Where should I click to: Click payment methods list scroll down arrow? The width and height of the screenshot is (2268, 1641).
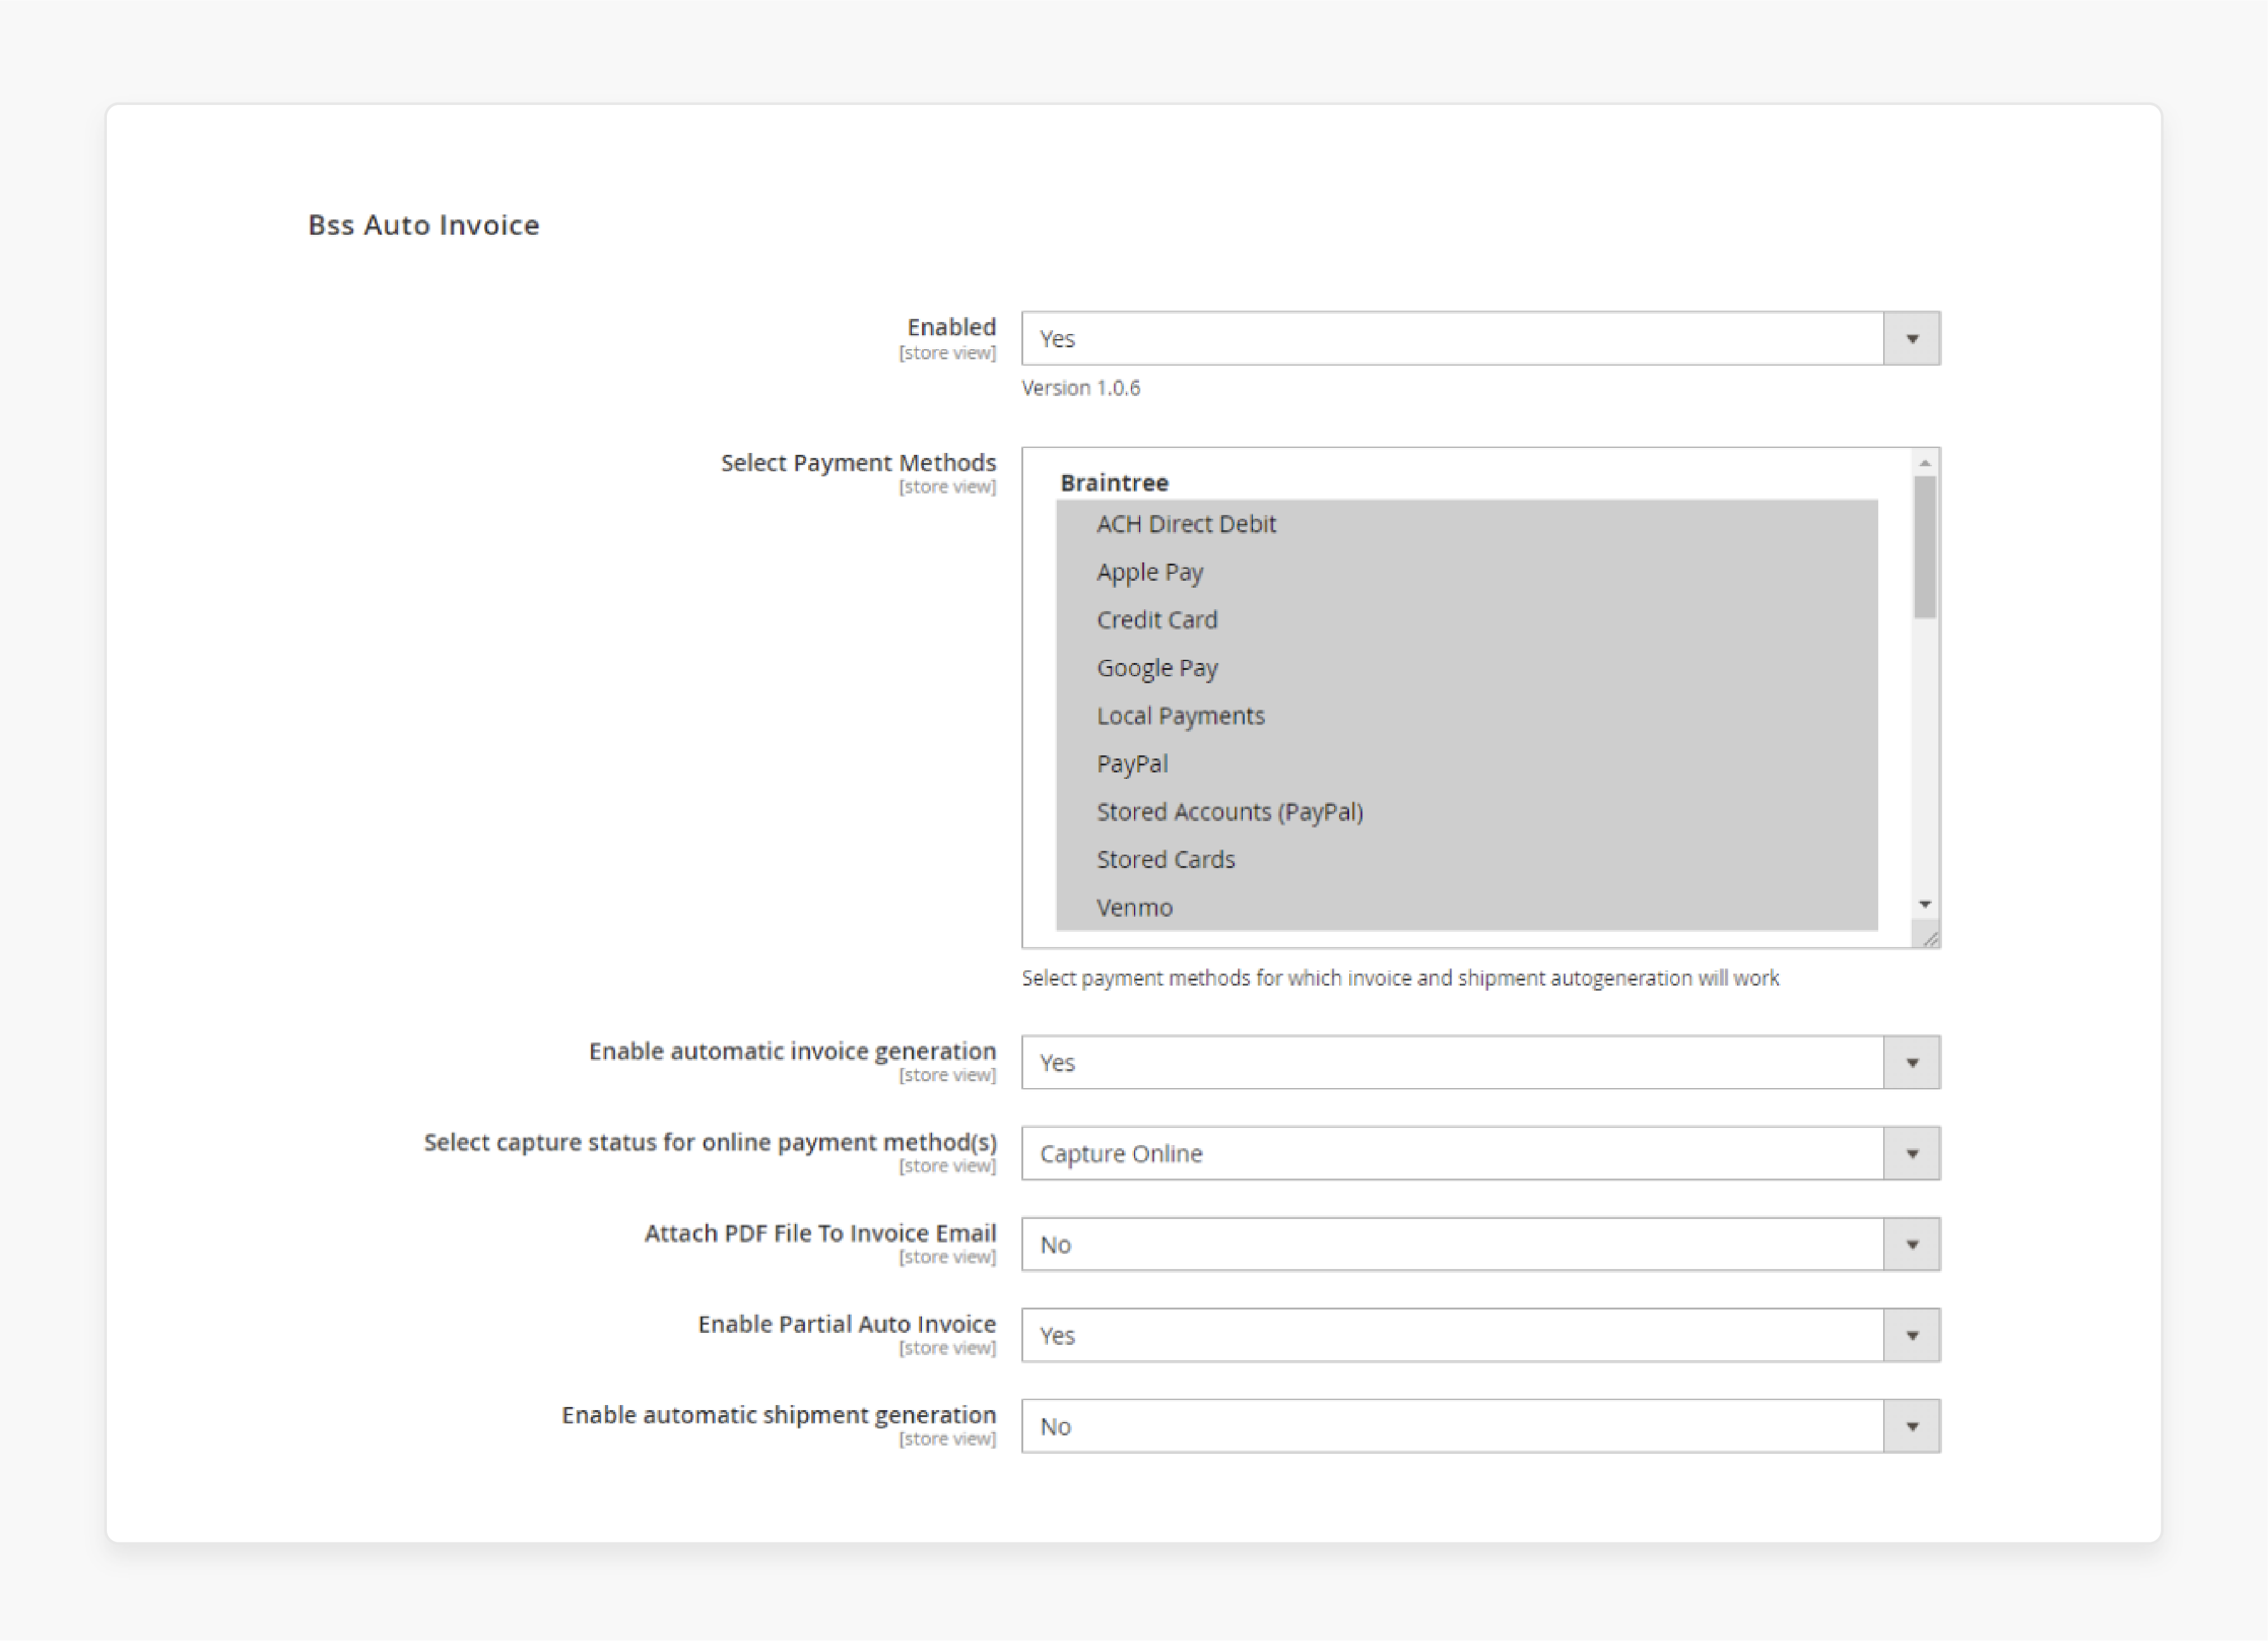(1924, 905)
